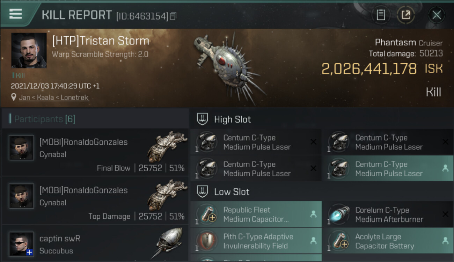Share the kill report externally

[406, 15]
